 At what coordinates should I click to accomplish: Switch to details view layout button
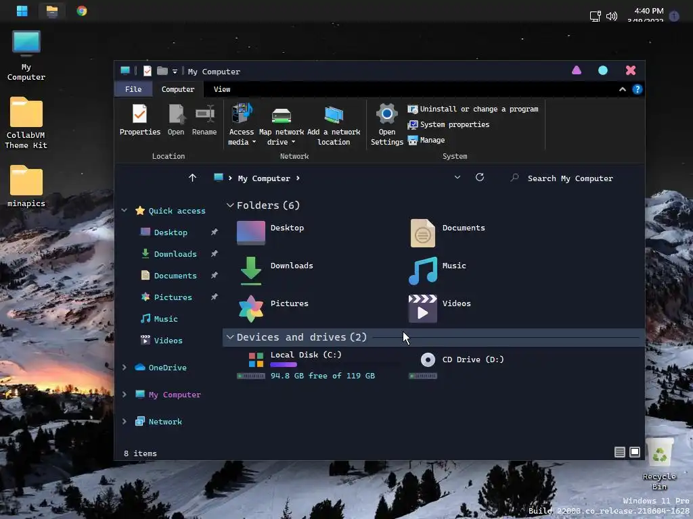pyautogui.click(x=620, y=452)
